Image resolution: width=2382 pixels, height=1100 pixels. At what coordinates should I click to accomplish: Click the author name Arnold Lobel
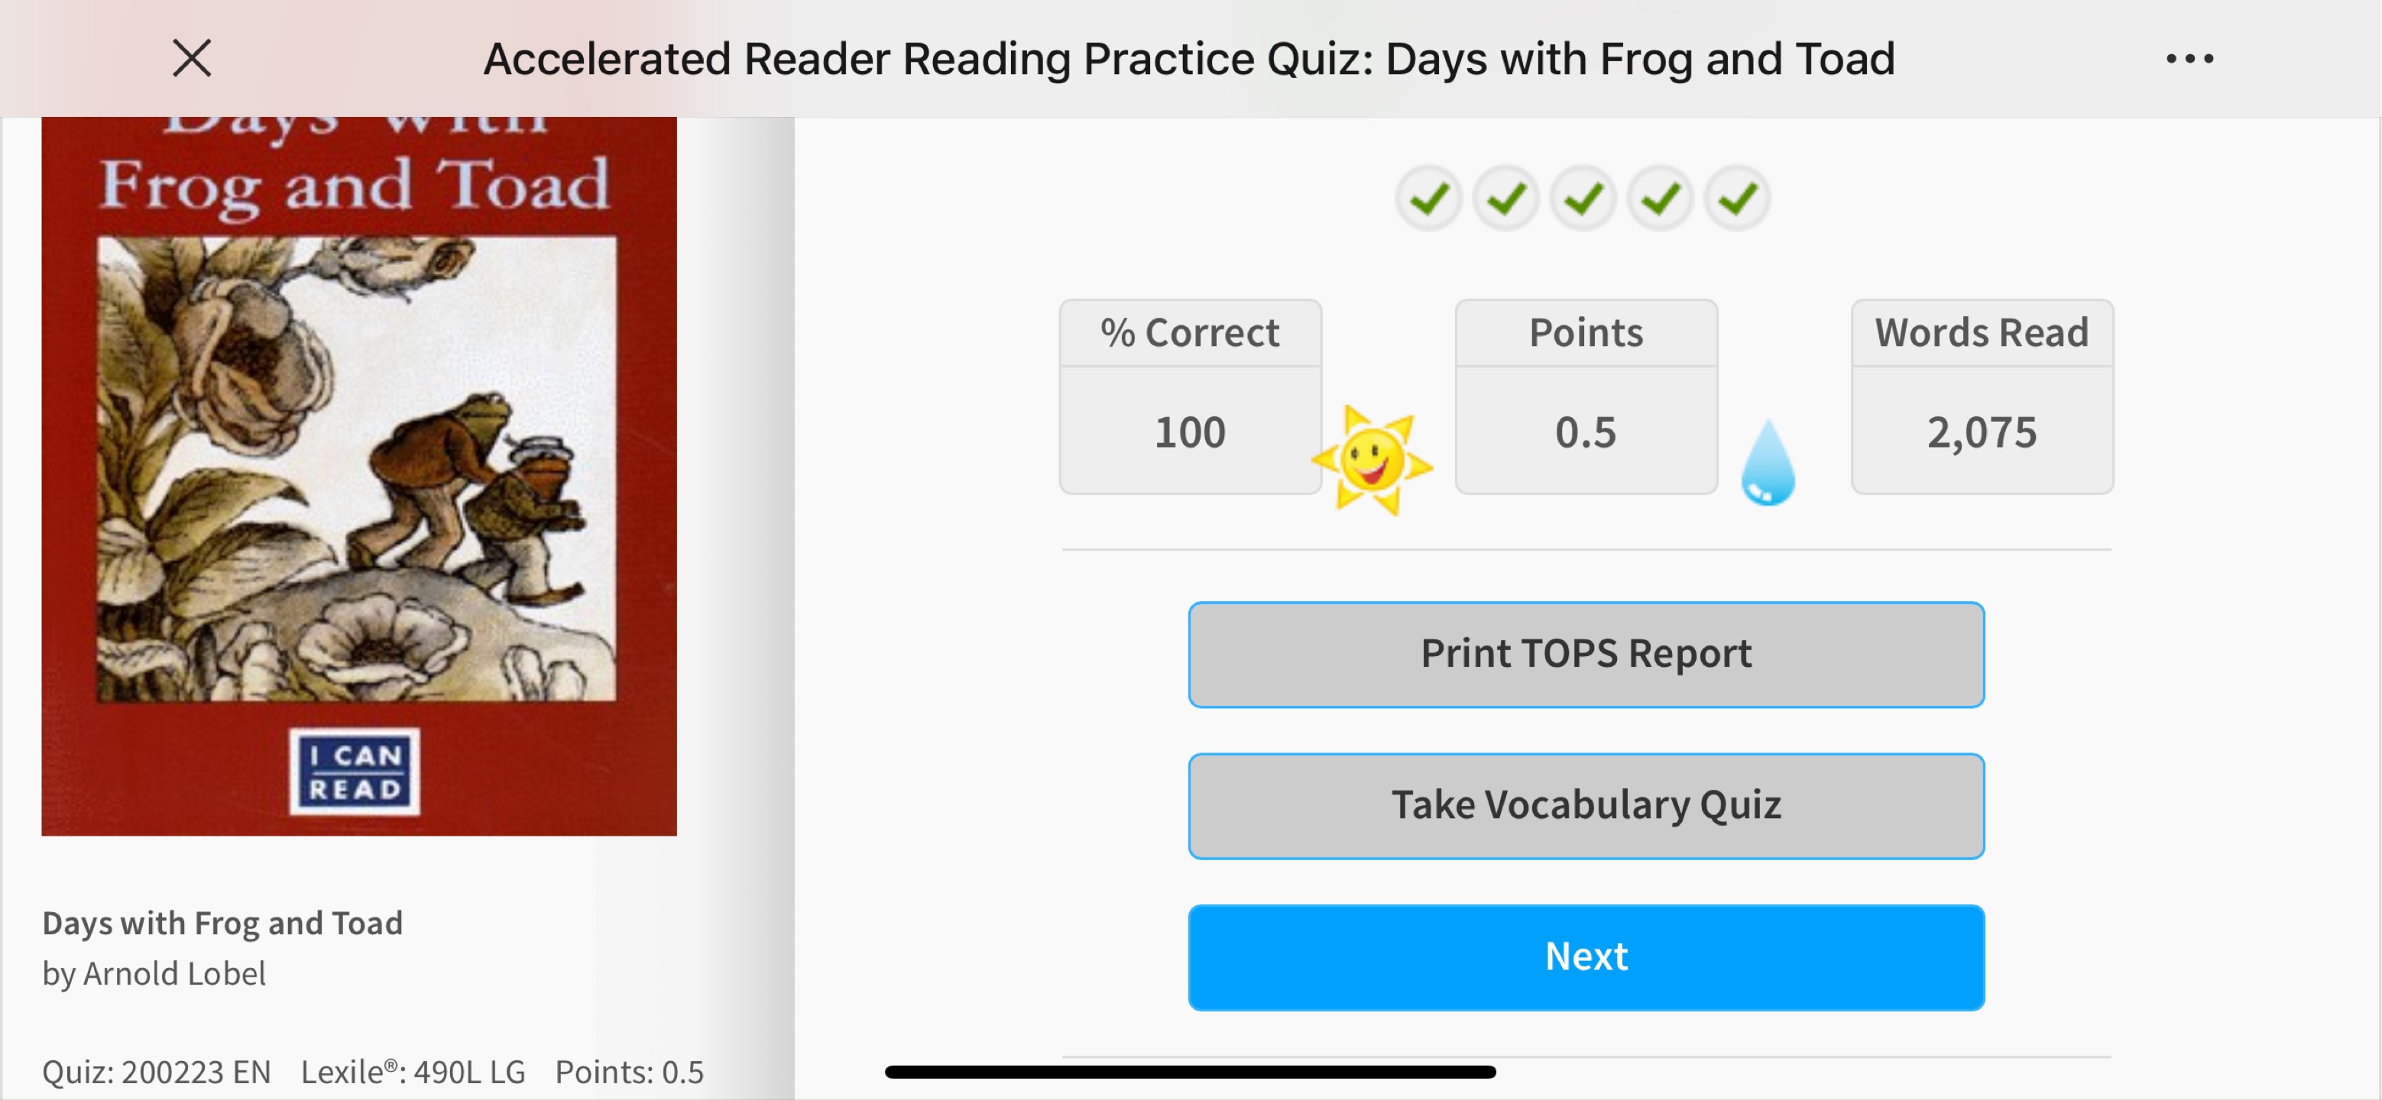tap(173, 973)
